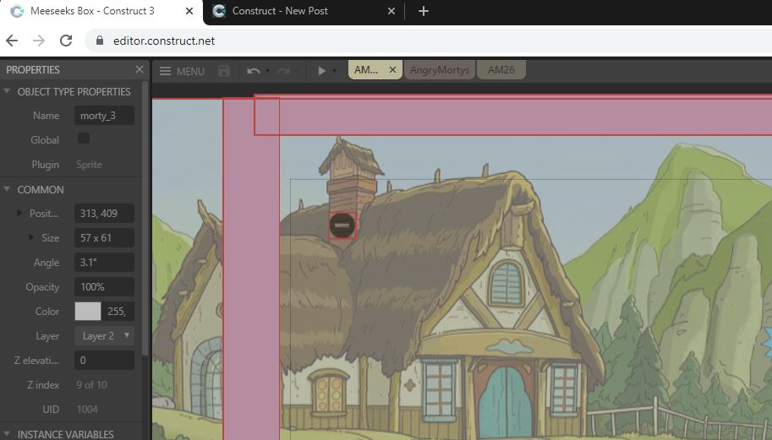
Task: Edit the Name field morty_3
Action: [x=104, y=116]
